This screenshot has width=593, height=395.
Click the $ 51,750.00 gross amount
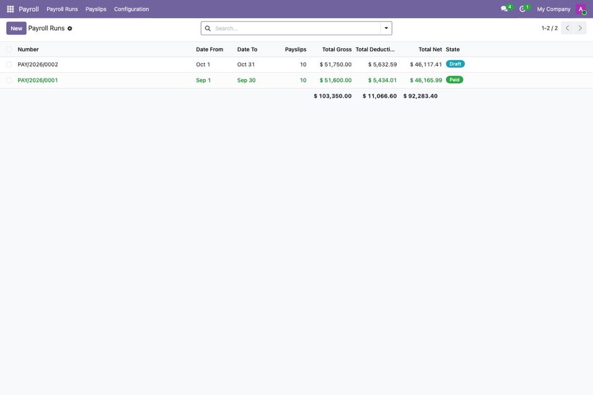tap(335, 65)
